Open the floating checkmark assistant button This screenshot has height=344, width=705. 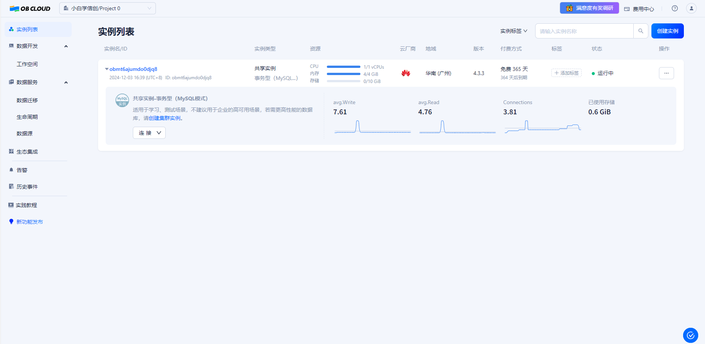691,335
